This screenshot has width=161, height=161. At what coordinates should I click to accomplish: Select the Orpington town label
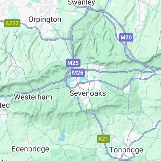click(x=45, y=19)
